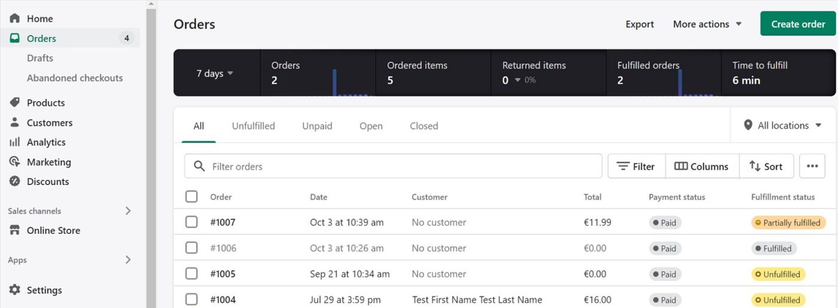Click the Customers person icon
The width and height of the screenshot is (838, 308).
click(15, 123)
